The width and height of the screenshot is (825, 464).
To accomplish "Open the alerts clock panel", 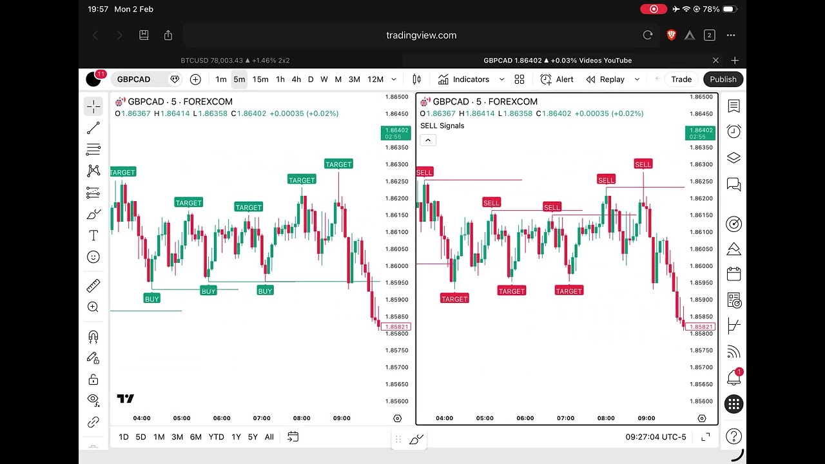I will click(733, 131).
